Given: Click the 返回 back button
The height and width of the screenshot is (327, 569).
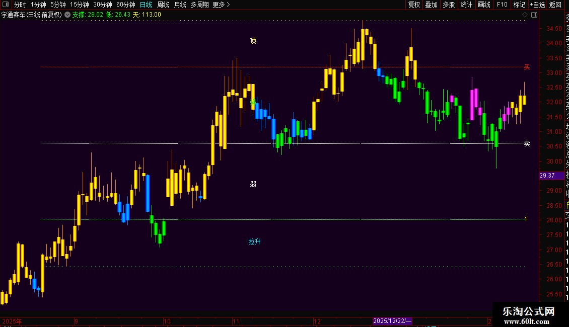Looking at the screenshot, I should pyautogui.click(x=555, y=5).
